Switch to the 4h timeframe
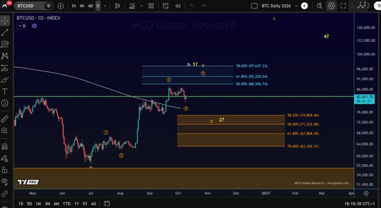Screen dimensions: 381x208 tap(82, 6)
